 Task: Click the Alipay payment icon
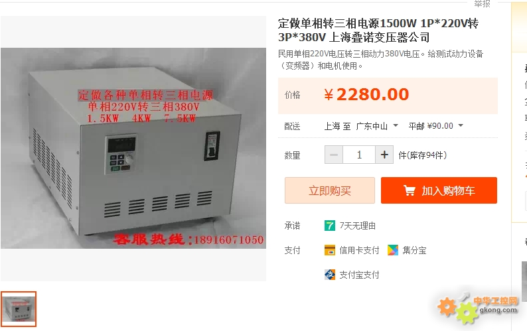[330, 275]
